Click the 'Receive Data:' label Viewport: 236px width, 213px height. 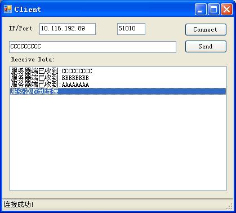pos(33,59)
